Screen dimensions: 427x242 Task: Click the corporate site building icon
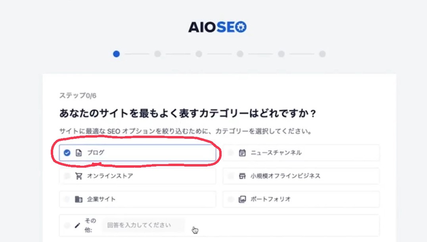[x=79, y=199]
